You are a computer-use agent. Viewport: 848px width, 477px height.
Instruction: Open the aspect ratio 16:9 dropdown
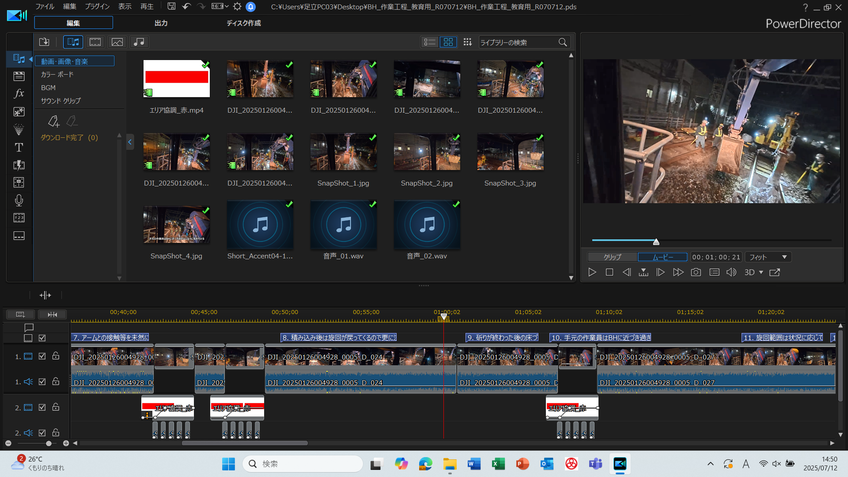pyautogui.click(x=220, y=7)
